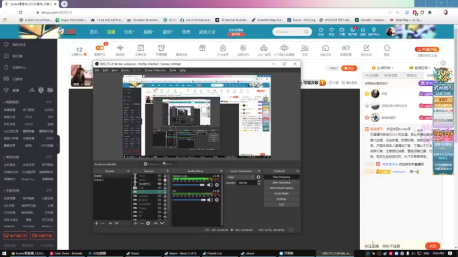Viewport: 458px width, 257px height.
Task: Toggle lock on second Text source
Action: pyautogui.click(x=165, y=180)
